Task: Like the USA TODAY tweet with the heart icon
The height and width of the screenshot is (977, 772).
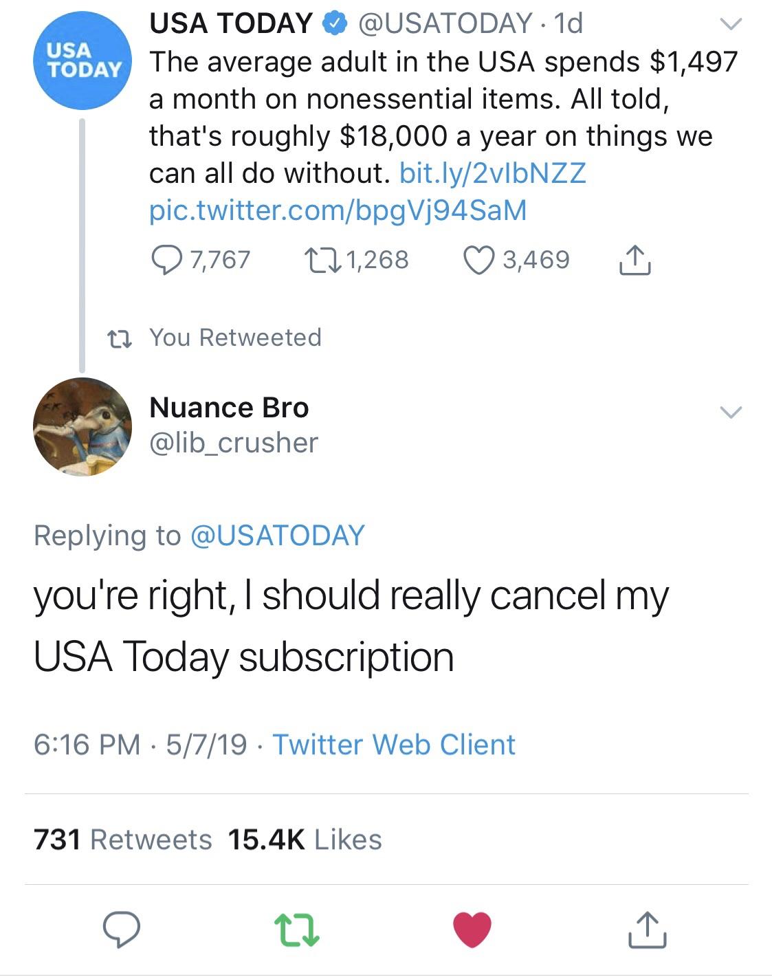Action: pos(480,259)
